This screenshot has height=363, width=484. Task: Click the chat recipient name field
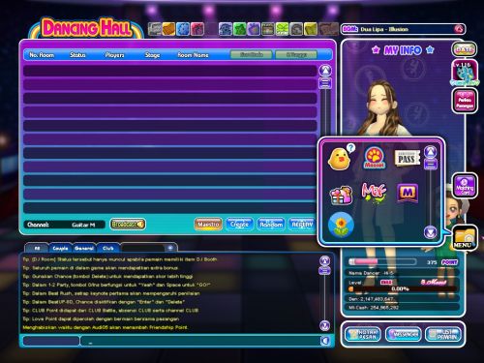tap(51, 341)
